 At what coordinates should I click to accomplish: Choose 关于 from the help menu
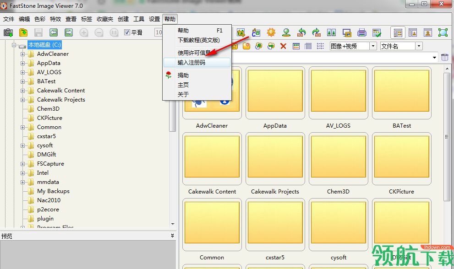tap(197, 94)
